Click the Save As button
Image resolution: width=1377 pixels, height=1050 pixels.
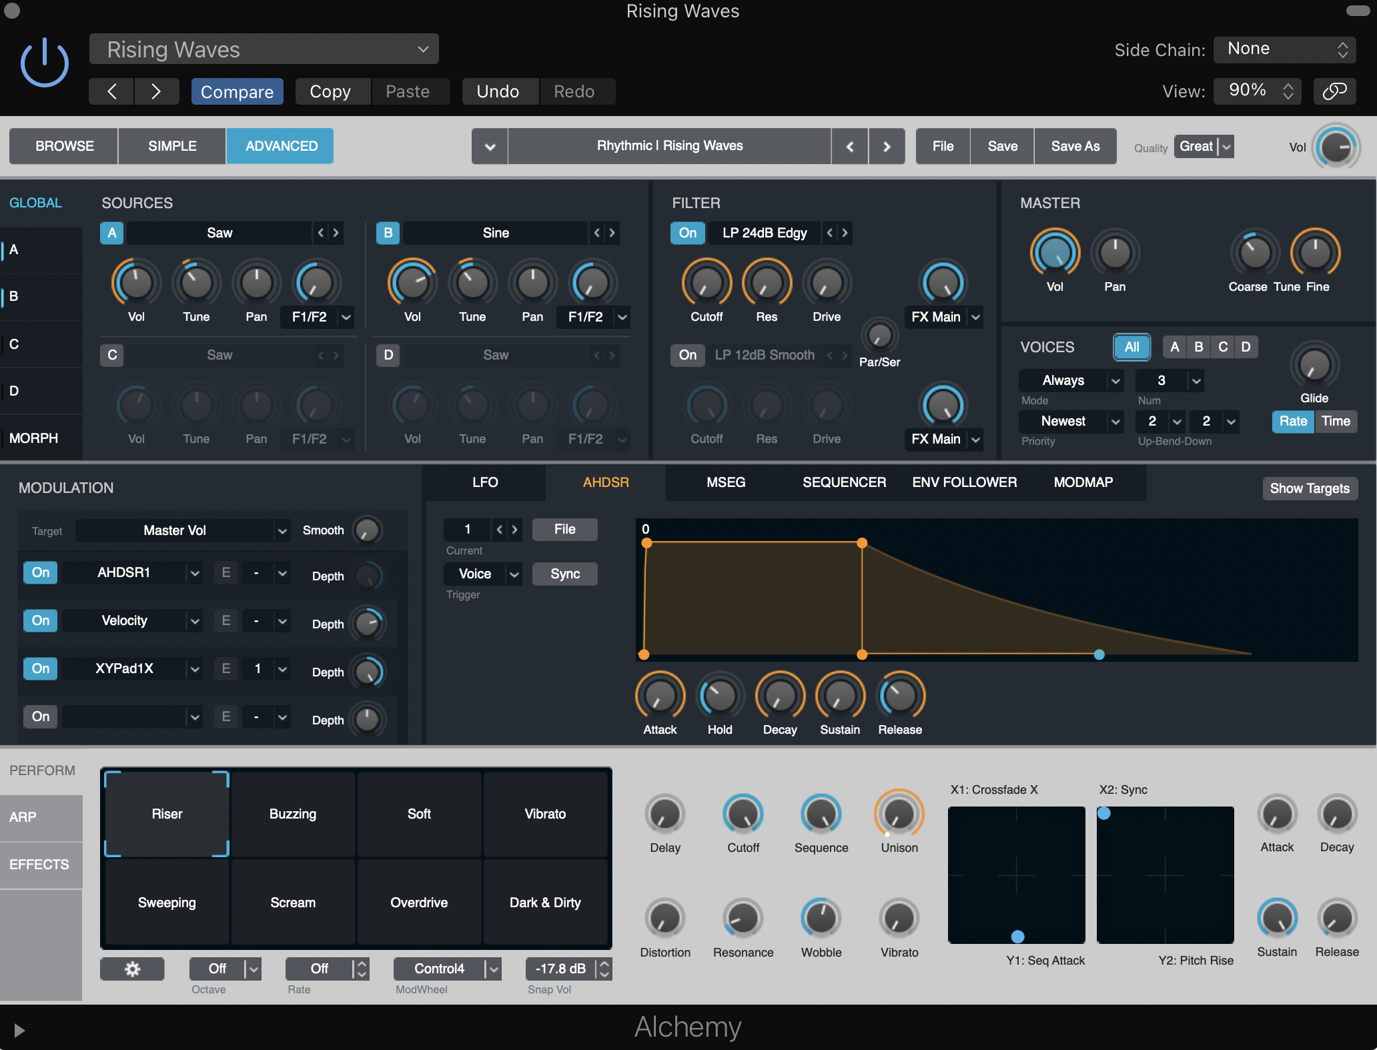1075,146
